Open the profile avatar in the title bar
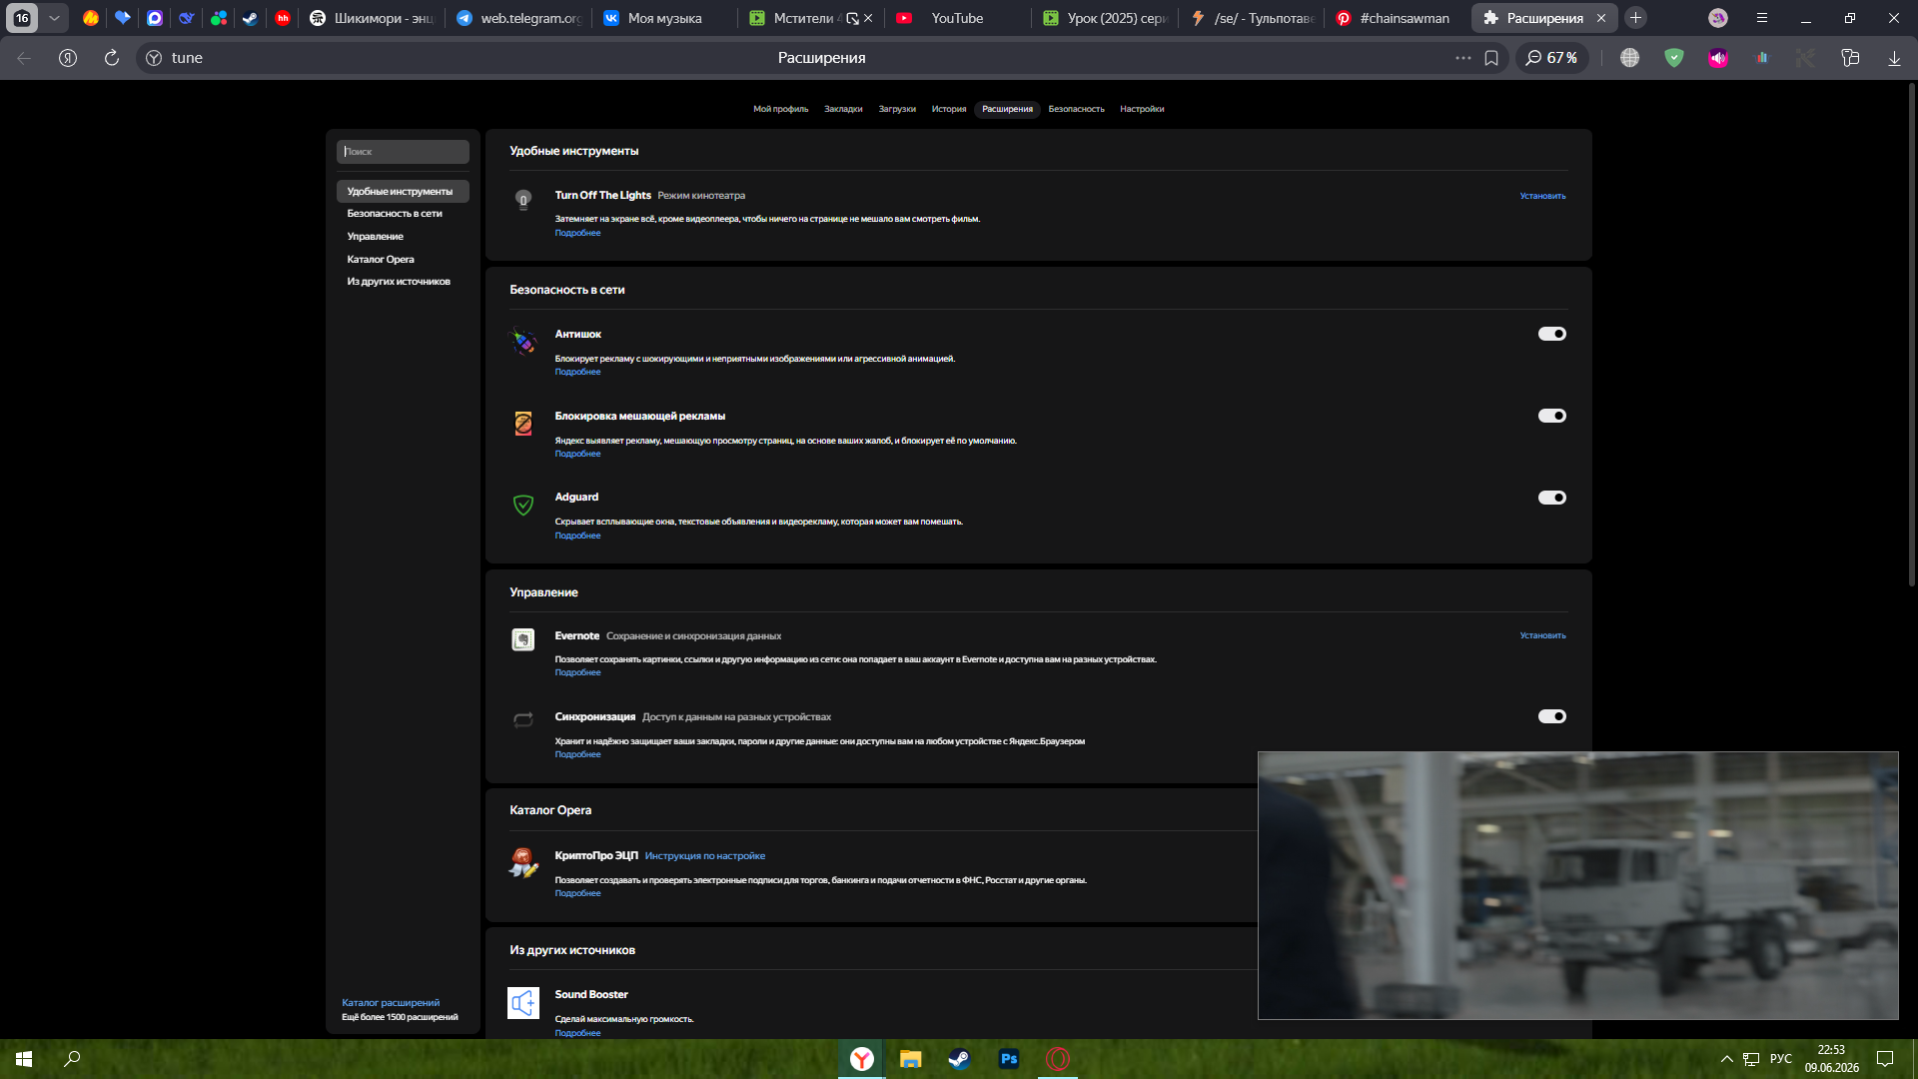 pos(1718,18)
